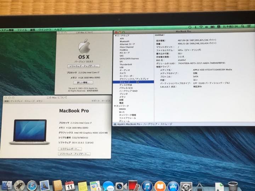Select FireWire in sidebar
Screen dimensions: 255x191
tap(124, 50)
